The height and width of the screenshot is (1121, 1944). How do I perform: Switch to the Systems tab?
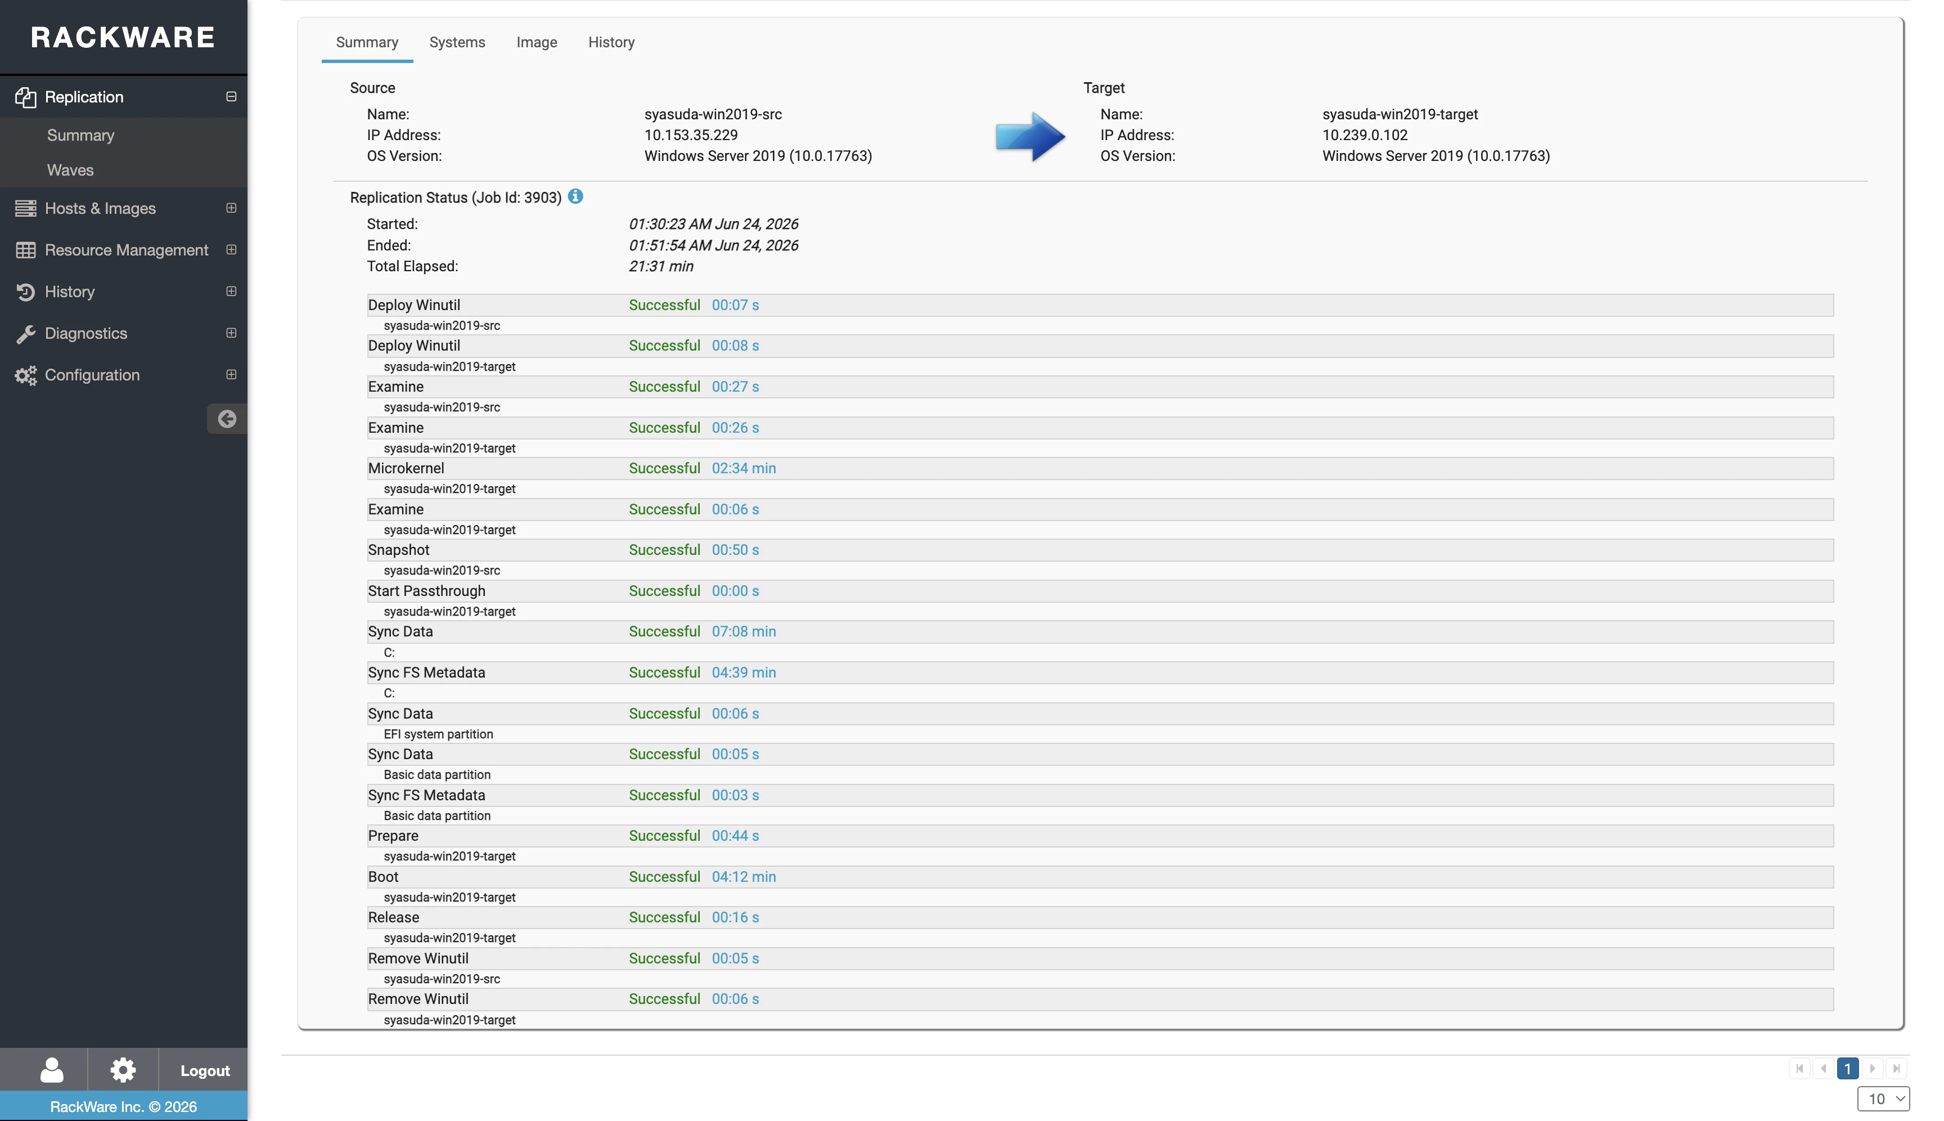click(x=457, y=42)
